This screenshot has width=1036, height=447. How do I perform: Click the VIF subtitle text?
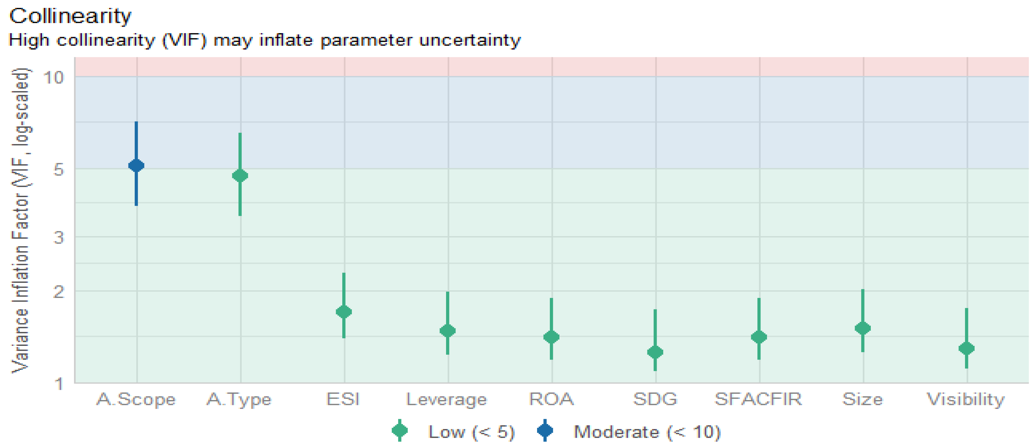click(x=264, y=40)
